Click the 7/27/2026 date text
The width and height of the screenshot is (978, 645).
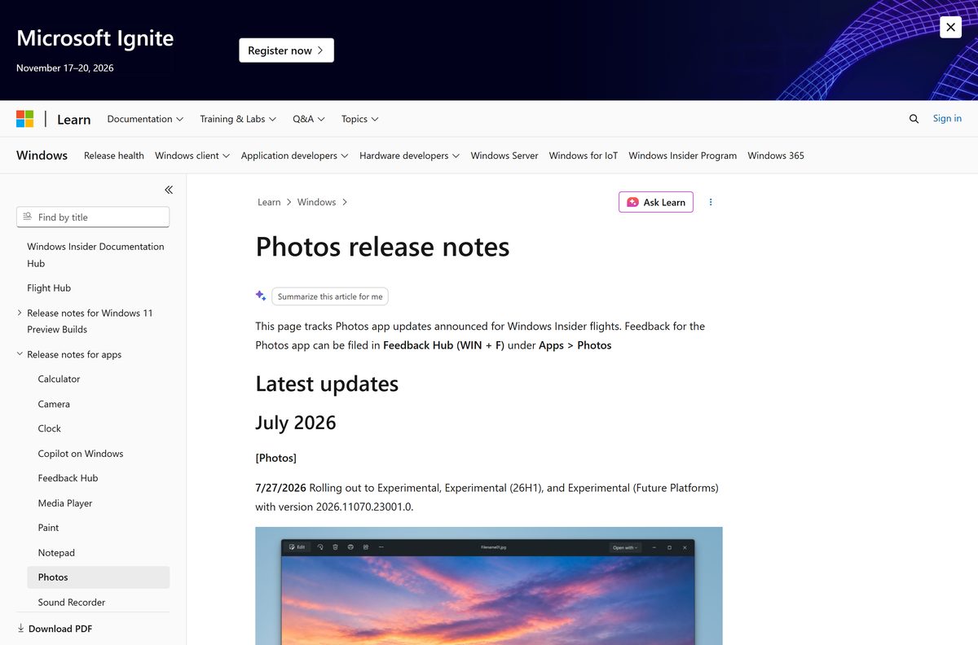pyautogui.click(x=280, y=488)
